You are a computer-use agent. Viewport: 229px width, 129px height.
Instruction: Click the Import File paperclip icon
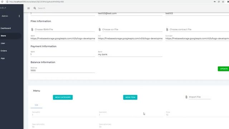(186, 97)
